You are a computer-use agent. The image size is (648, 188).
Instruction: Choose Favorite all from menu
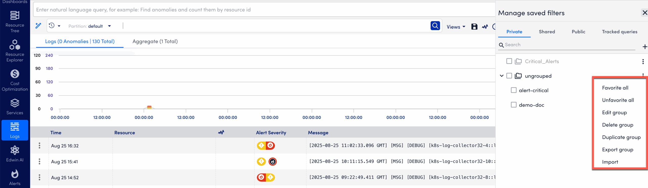coord(615,88)
